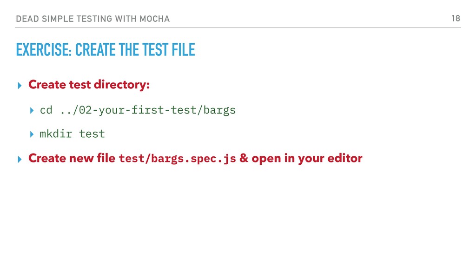
Task: Select the slide number 18
Action: [x=456, y=19]
